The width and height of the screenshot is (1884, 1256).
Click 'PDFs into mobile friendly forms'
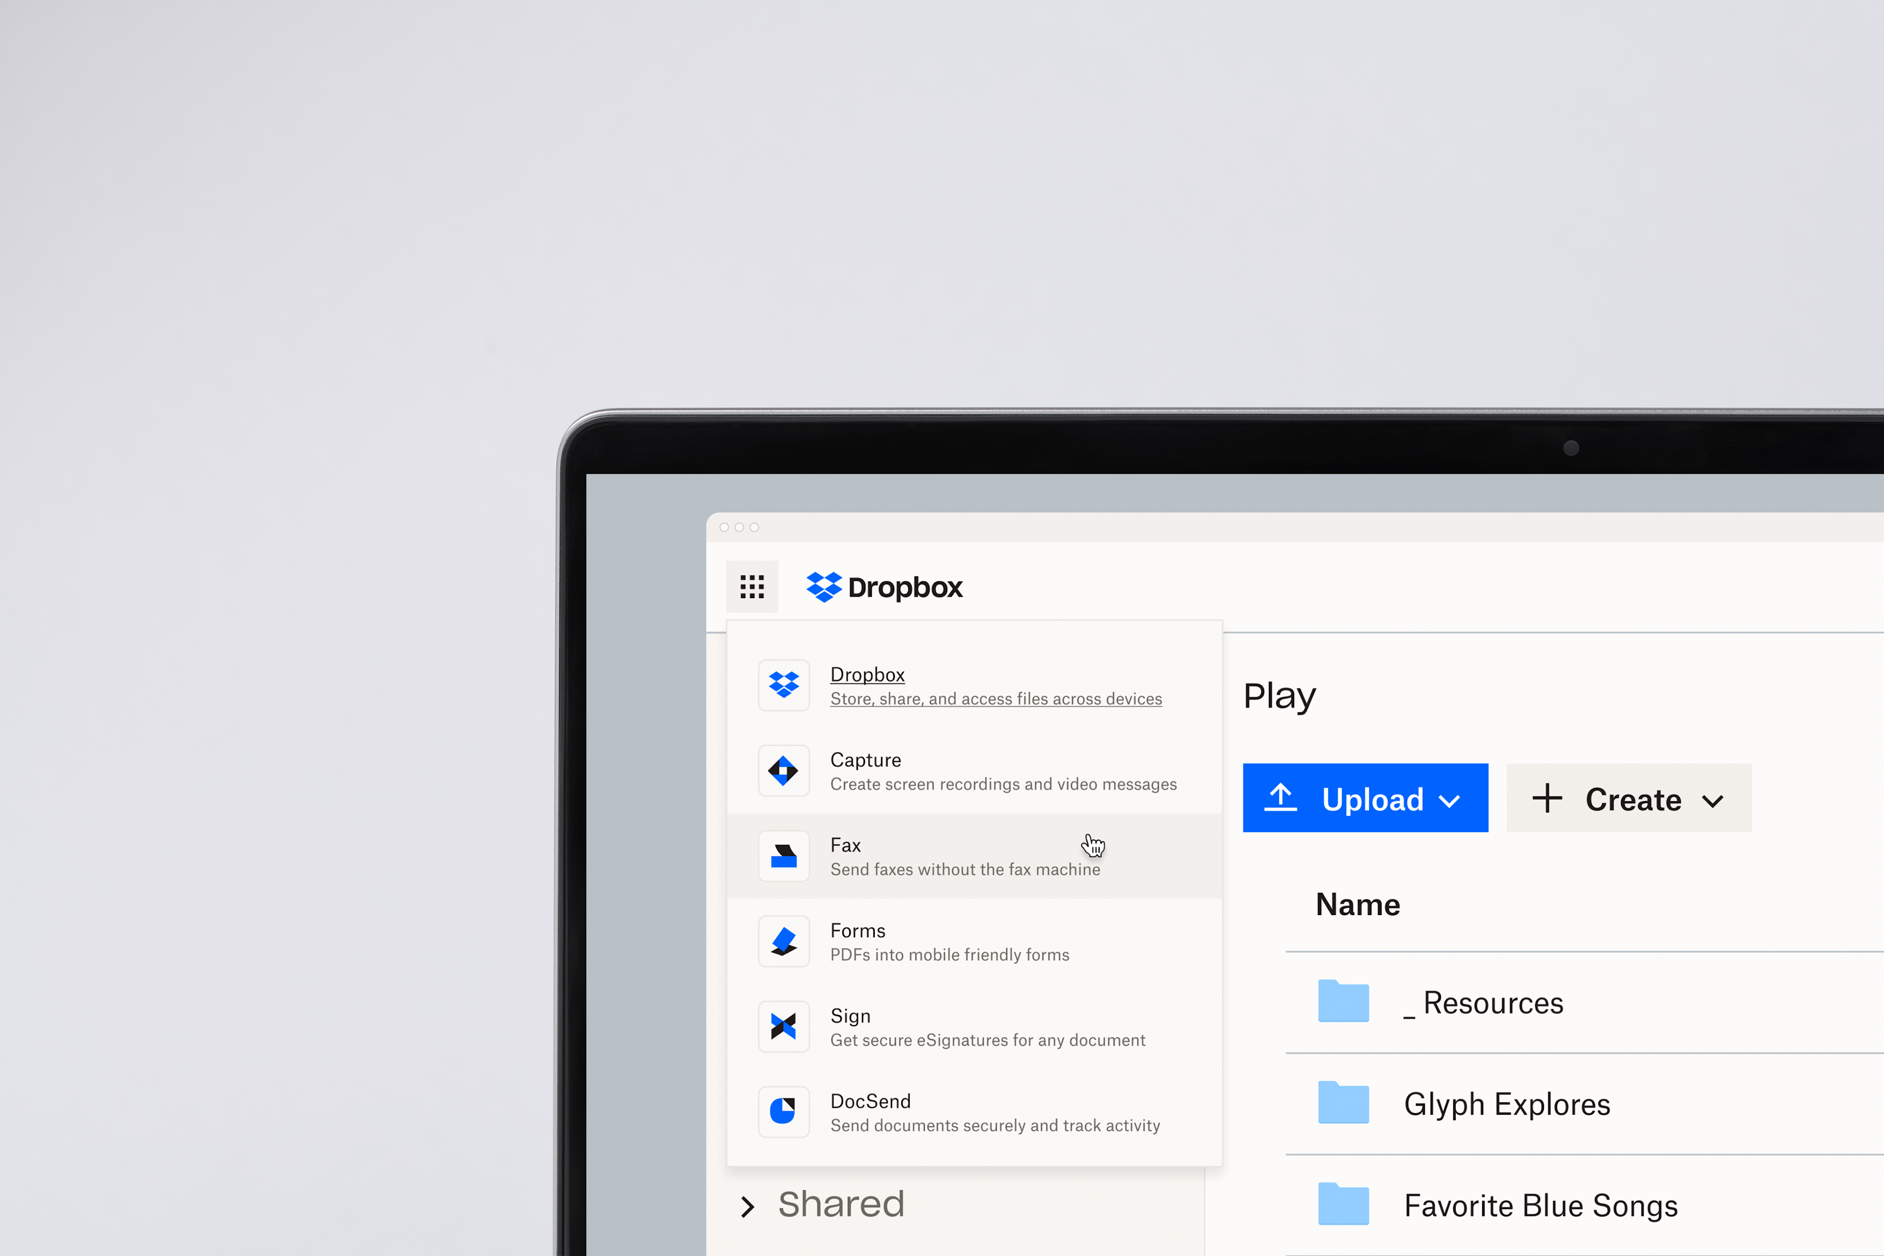point(949,955)
